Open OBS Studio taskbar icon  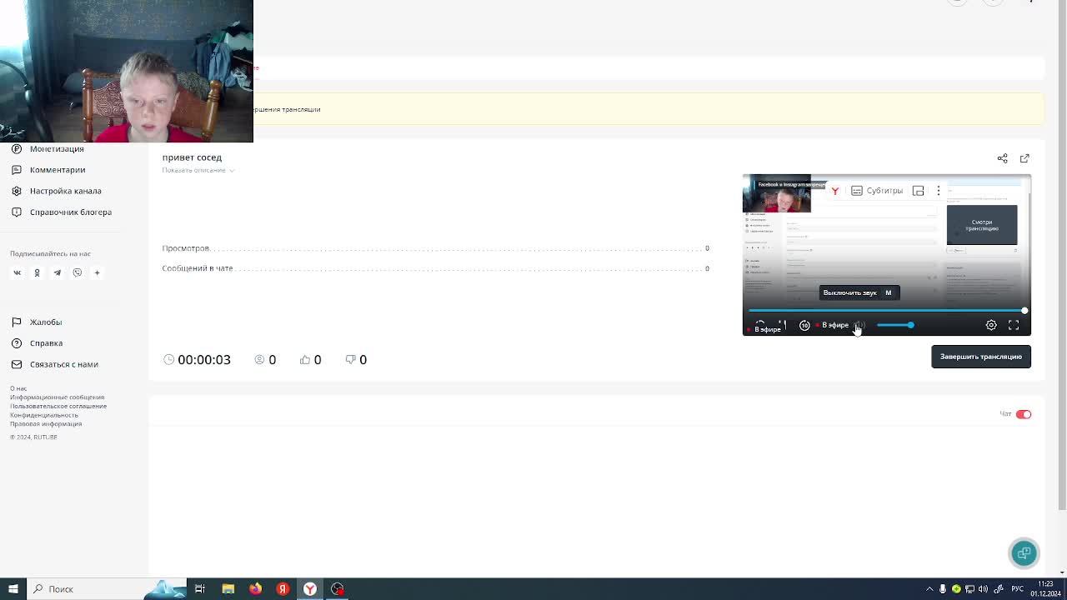coord(338,588)
